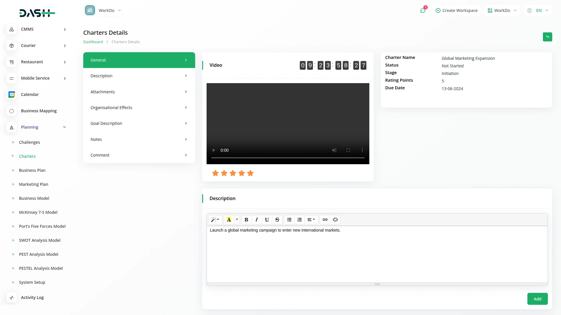This screenshot has width=561, height=315.
Task: Expand the EN language dropdown
Action: (538, 10)
